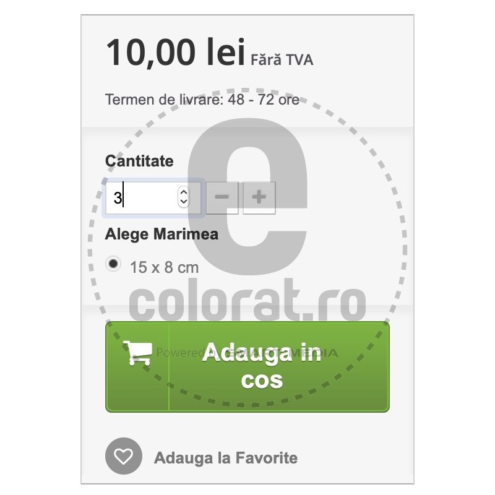495x495 pixels.
Task: Click the 'Powered by' text
Action: coord(176,353)
